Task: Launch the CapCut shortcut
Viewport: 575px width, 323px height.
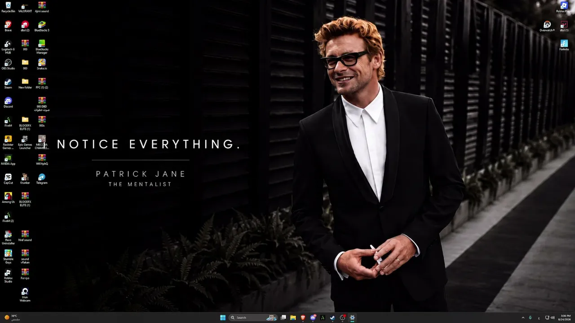Action: (x=8, y=179)
